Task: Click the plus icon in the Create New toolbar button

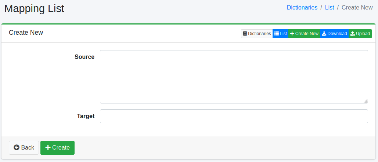Action: coord(292,34)
